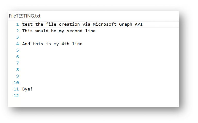Screen dimensions: 198x123
Task: Select line number 4 in the gutter
Action: (18, 44)
